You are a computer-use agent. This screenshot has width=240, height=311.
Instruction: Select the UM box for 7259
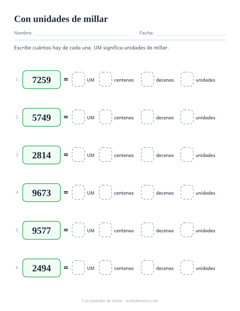78,79
